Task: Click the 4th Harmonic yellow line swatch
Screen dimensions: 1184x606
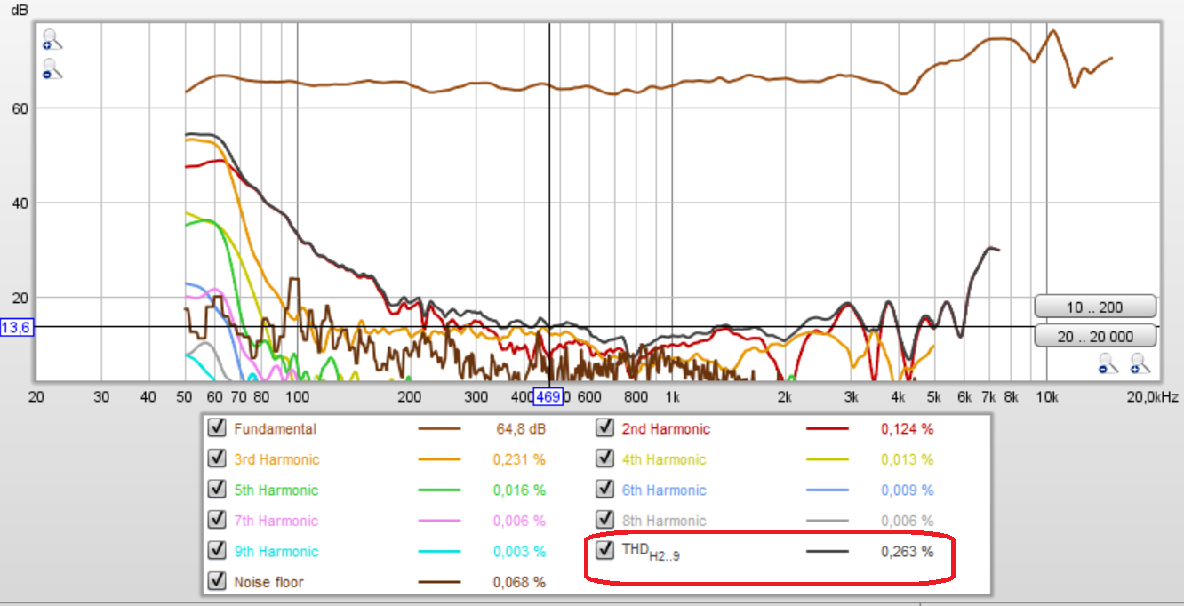Action: coord(828,459)
